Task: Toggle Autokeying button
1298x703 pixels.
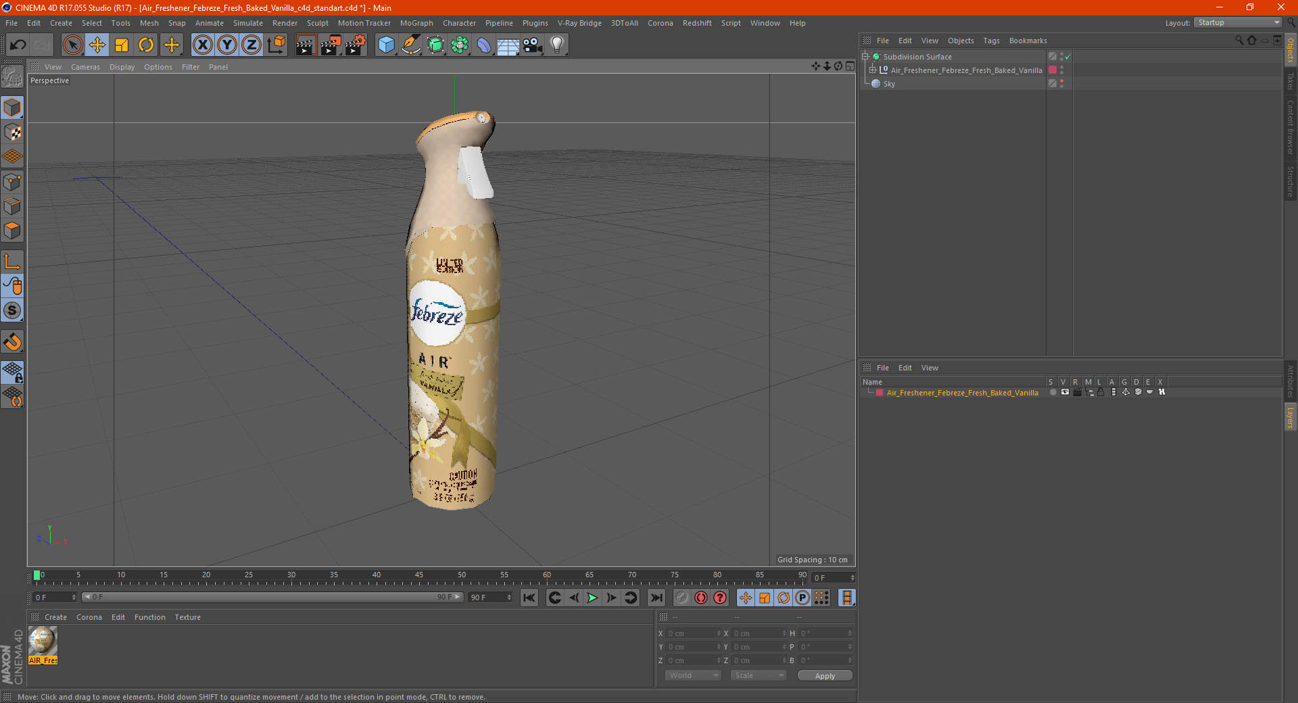Action: coord(701,598)
